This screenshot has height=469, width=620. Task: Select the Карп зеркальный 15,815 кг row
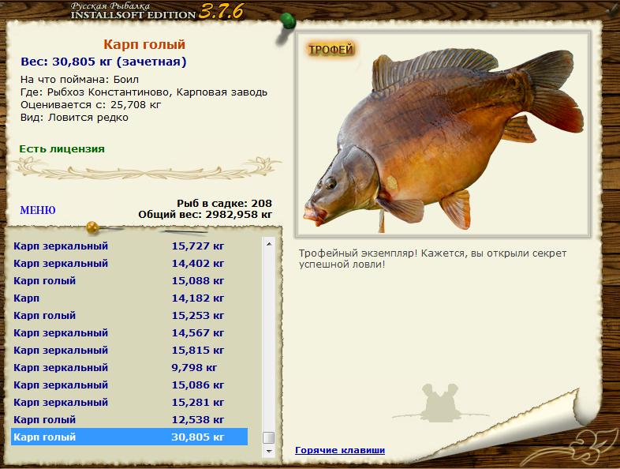click(129, 351)
